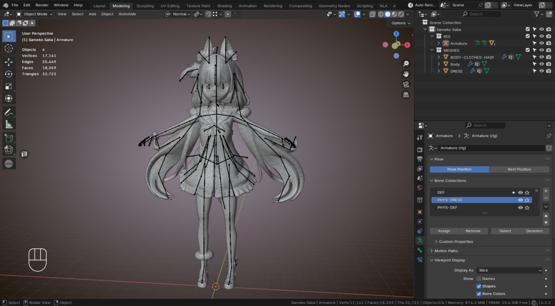Open the File menu
The height and width of the screenshot is (306, 555).
15,5
